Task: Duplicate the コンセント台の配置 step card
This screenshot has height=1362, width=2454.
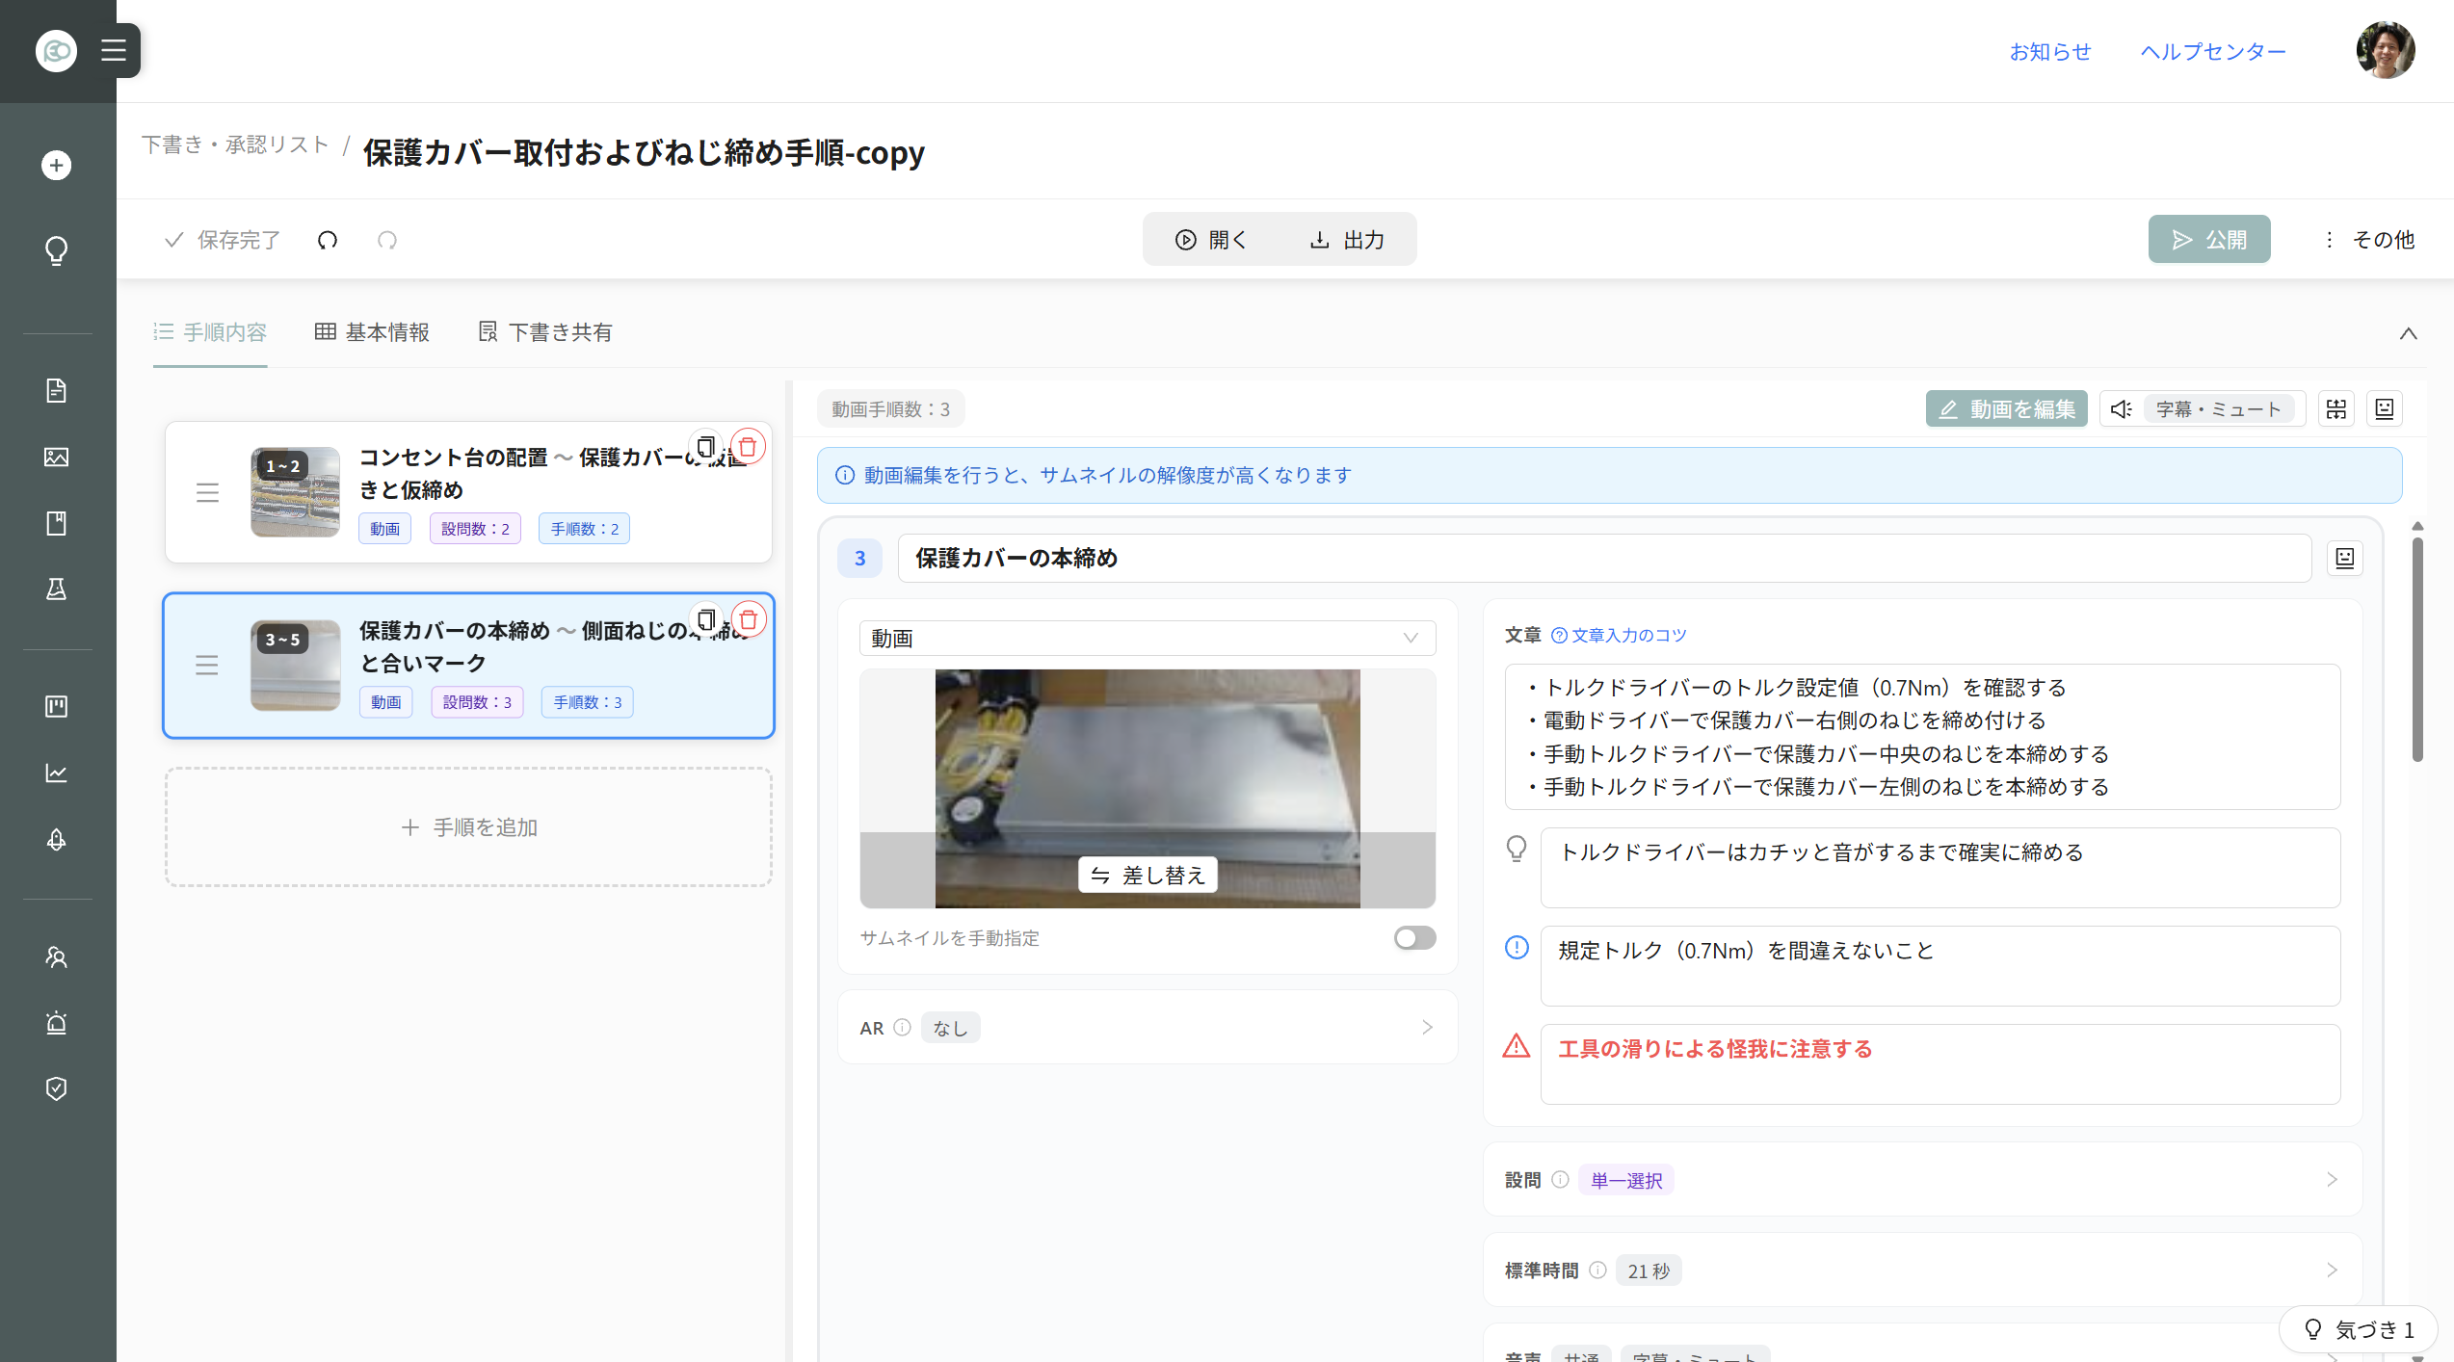Action: point(706,447)
